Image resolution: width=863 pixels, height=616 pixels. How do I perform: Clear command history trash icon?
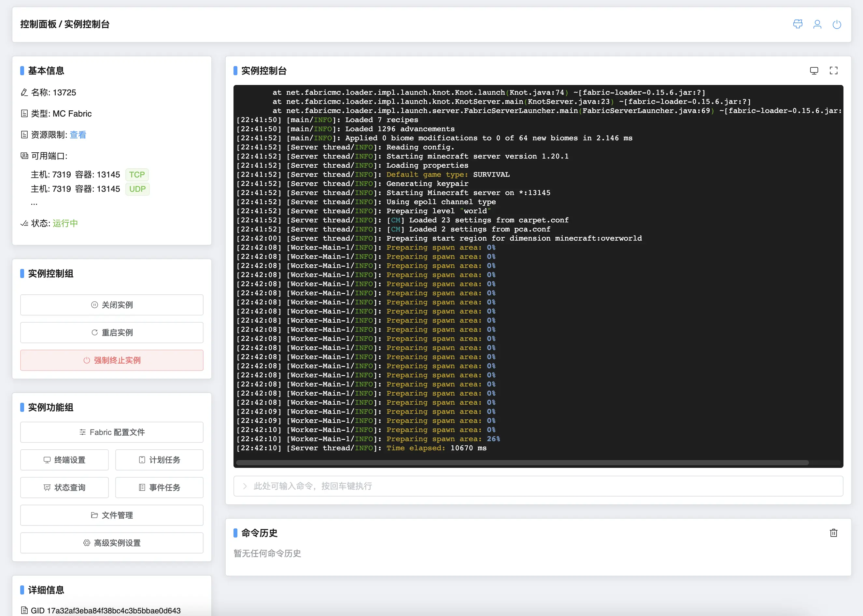pos(833,533)
